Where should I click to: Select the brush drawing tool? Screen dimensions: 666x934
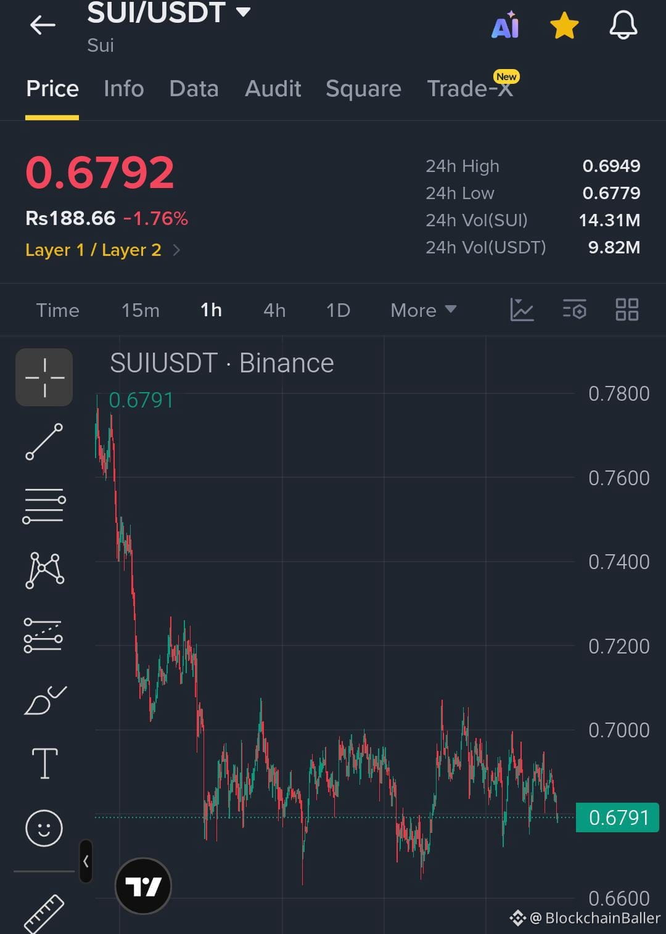pos(44,700)
